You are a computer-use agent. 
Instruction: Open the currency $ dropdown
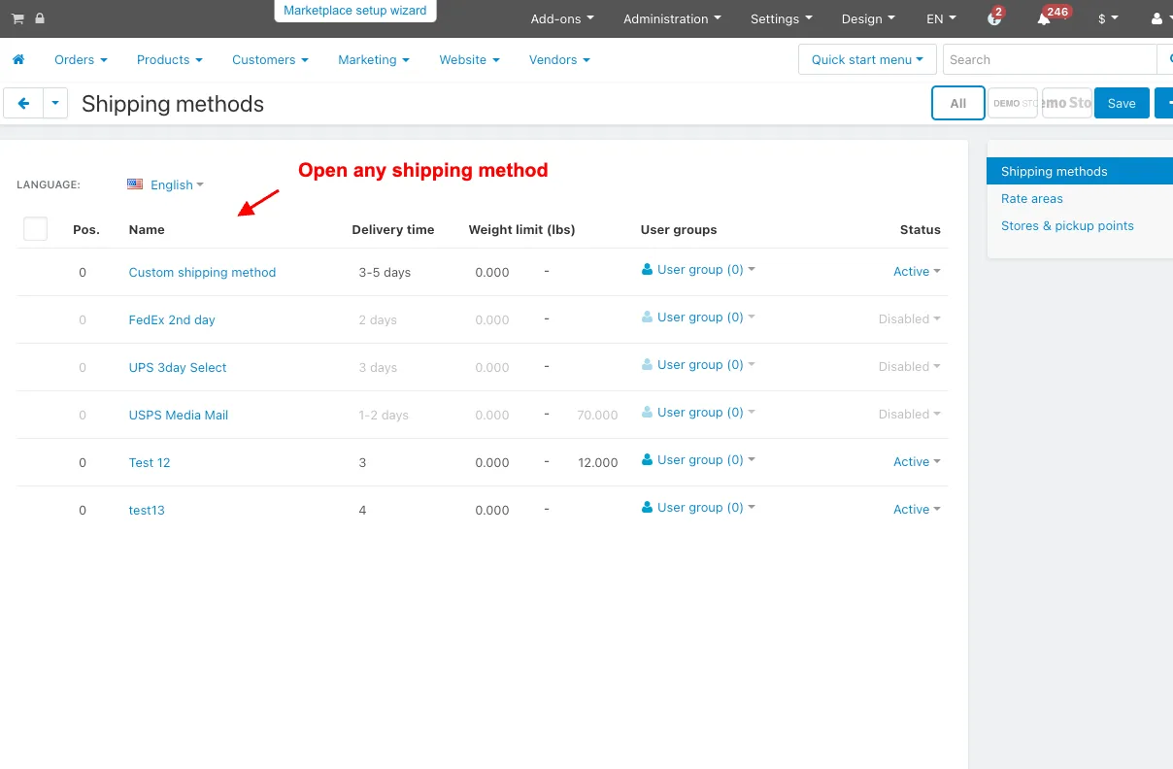1108,18
